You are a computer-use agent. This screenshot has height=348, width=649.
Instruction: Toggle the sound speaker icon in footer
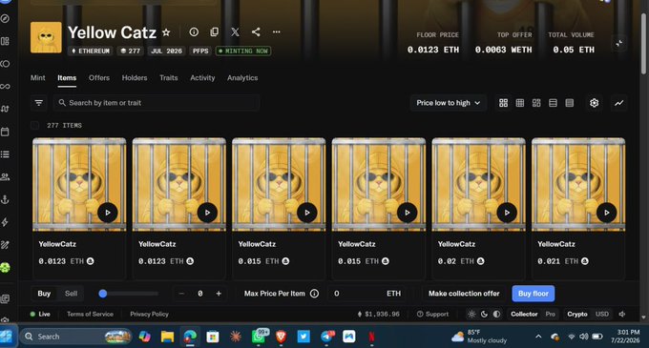(622, 314)
